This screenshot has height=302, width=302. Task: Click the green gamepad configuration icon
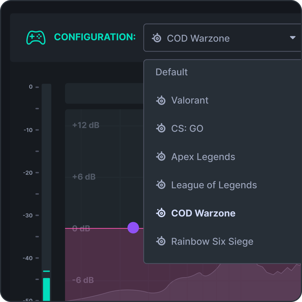pyautogui.click(x=36, y=38)
